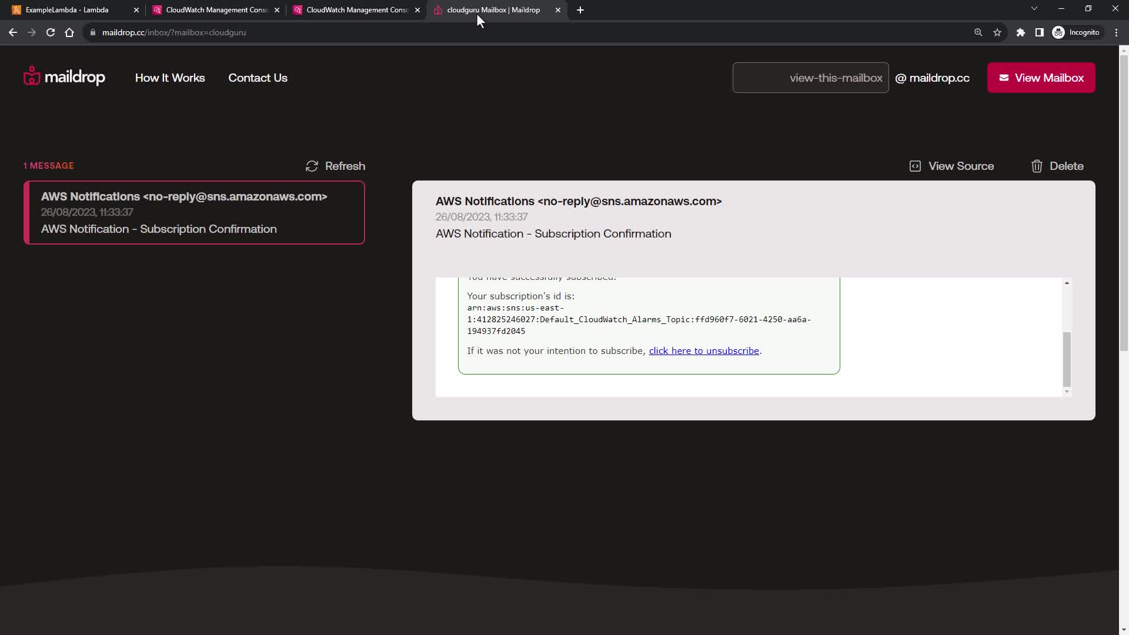Open Contact Us page
The width and height of the screenshot is (1129, 635).
tap(258, 78)
